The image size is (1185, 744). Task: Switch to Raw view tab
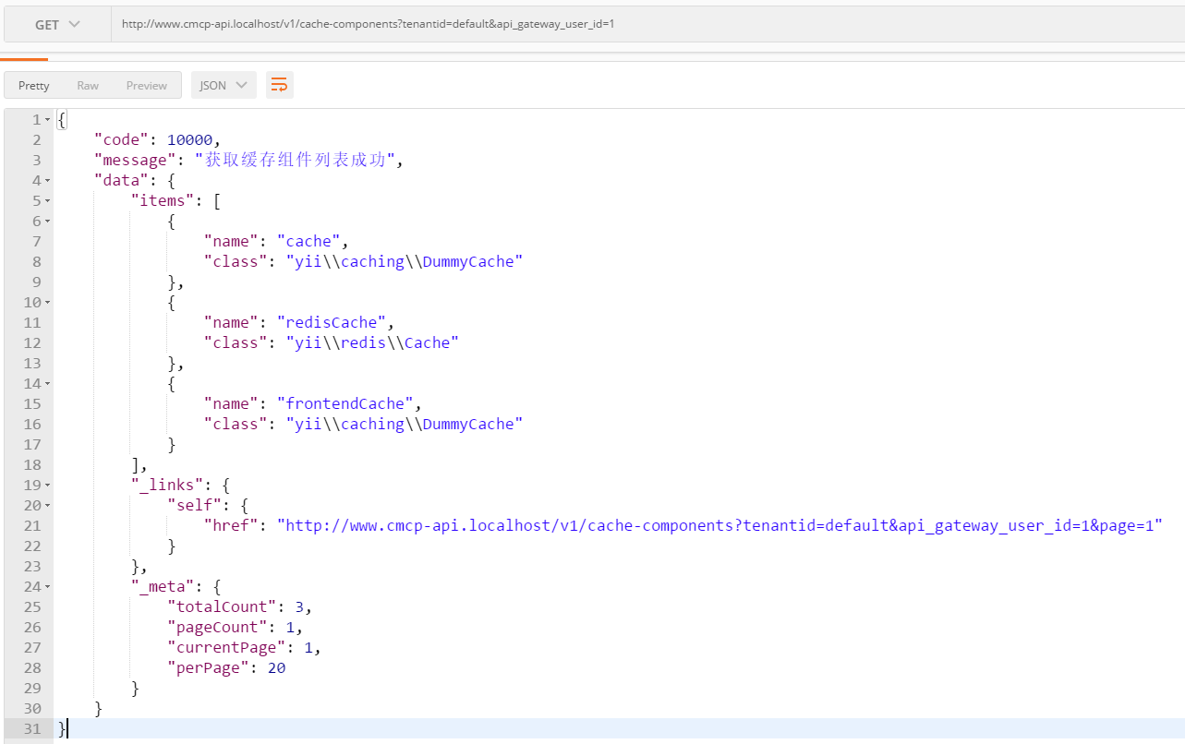point(88,85)
